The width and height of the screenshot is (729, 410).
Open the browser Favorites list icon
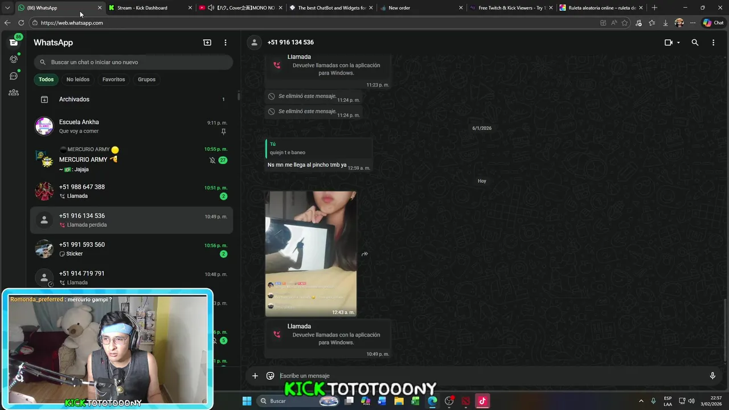pos(652,23)
